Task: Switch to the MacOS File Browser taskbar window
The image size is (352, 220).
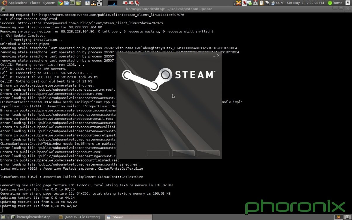Action: pyautogui.click(x=80, y=217)
